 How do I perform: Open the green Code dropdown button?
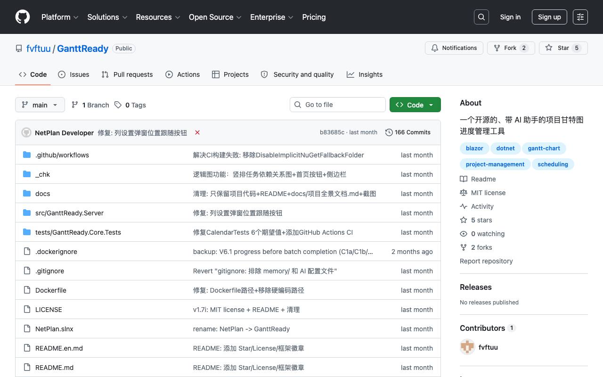[x=415, y=105]
